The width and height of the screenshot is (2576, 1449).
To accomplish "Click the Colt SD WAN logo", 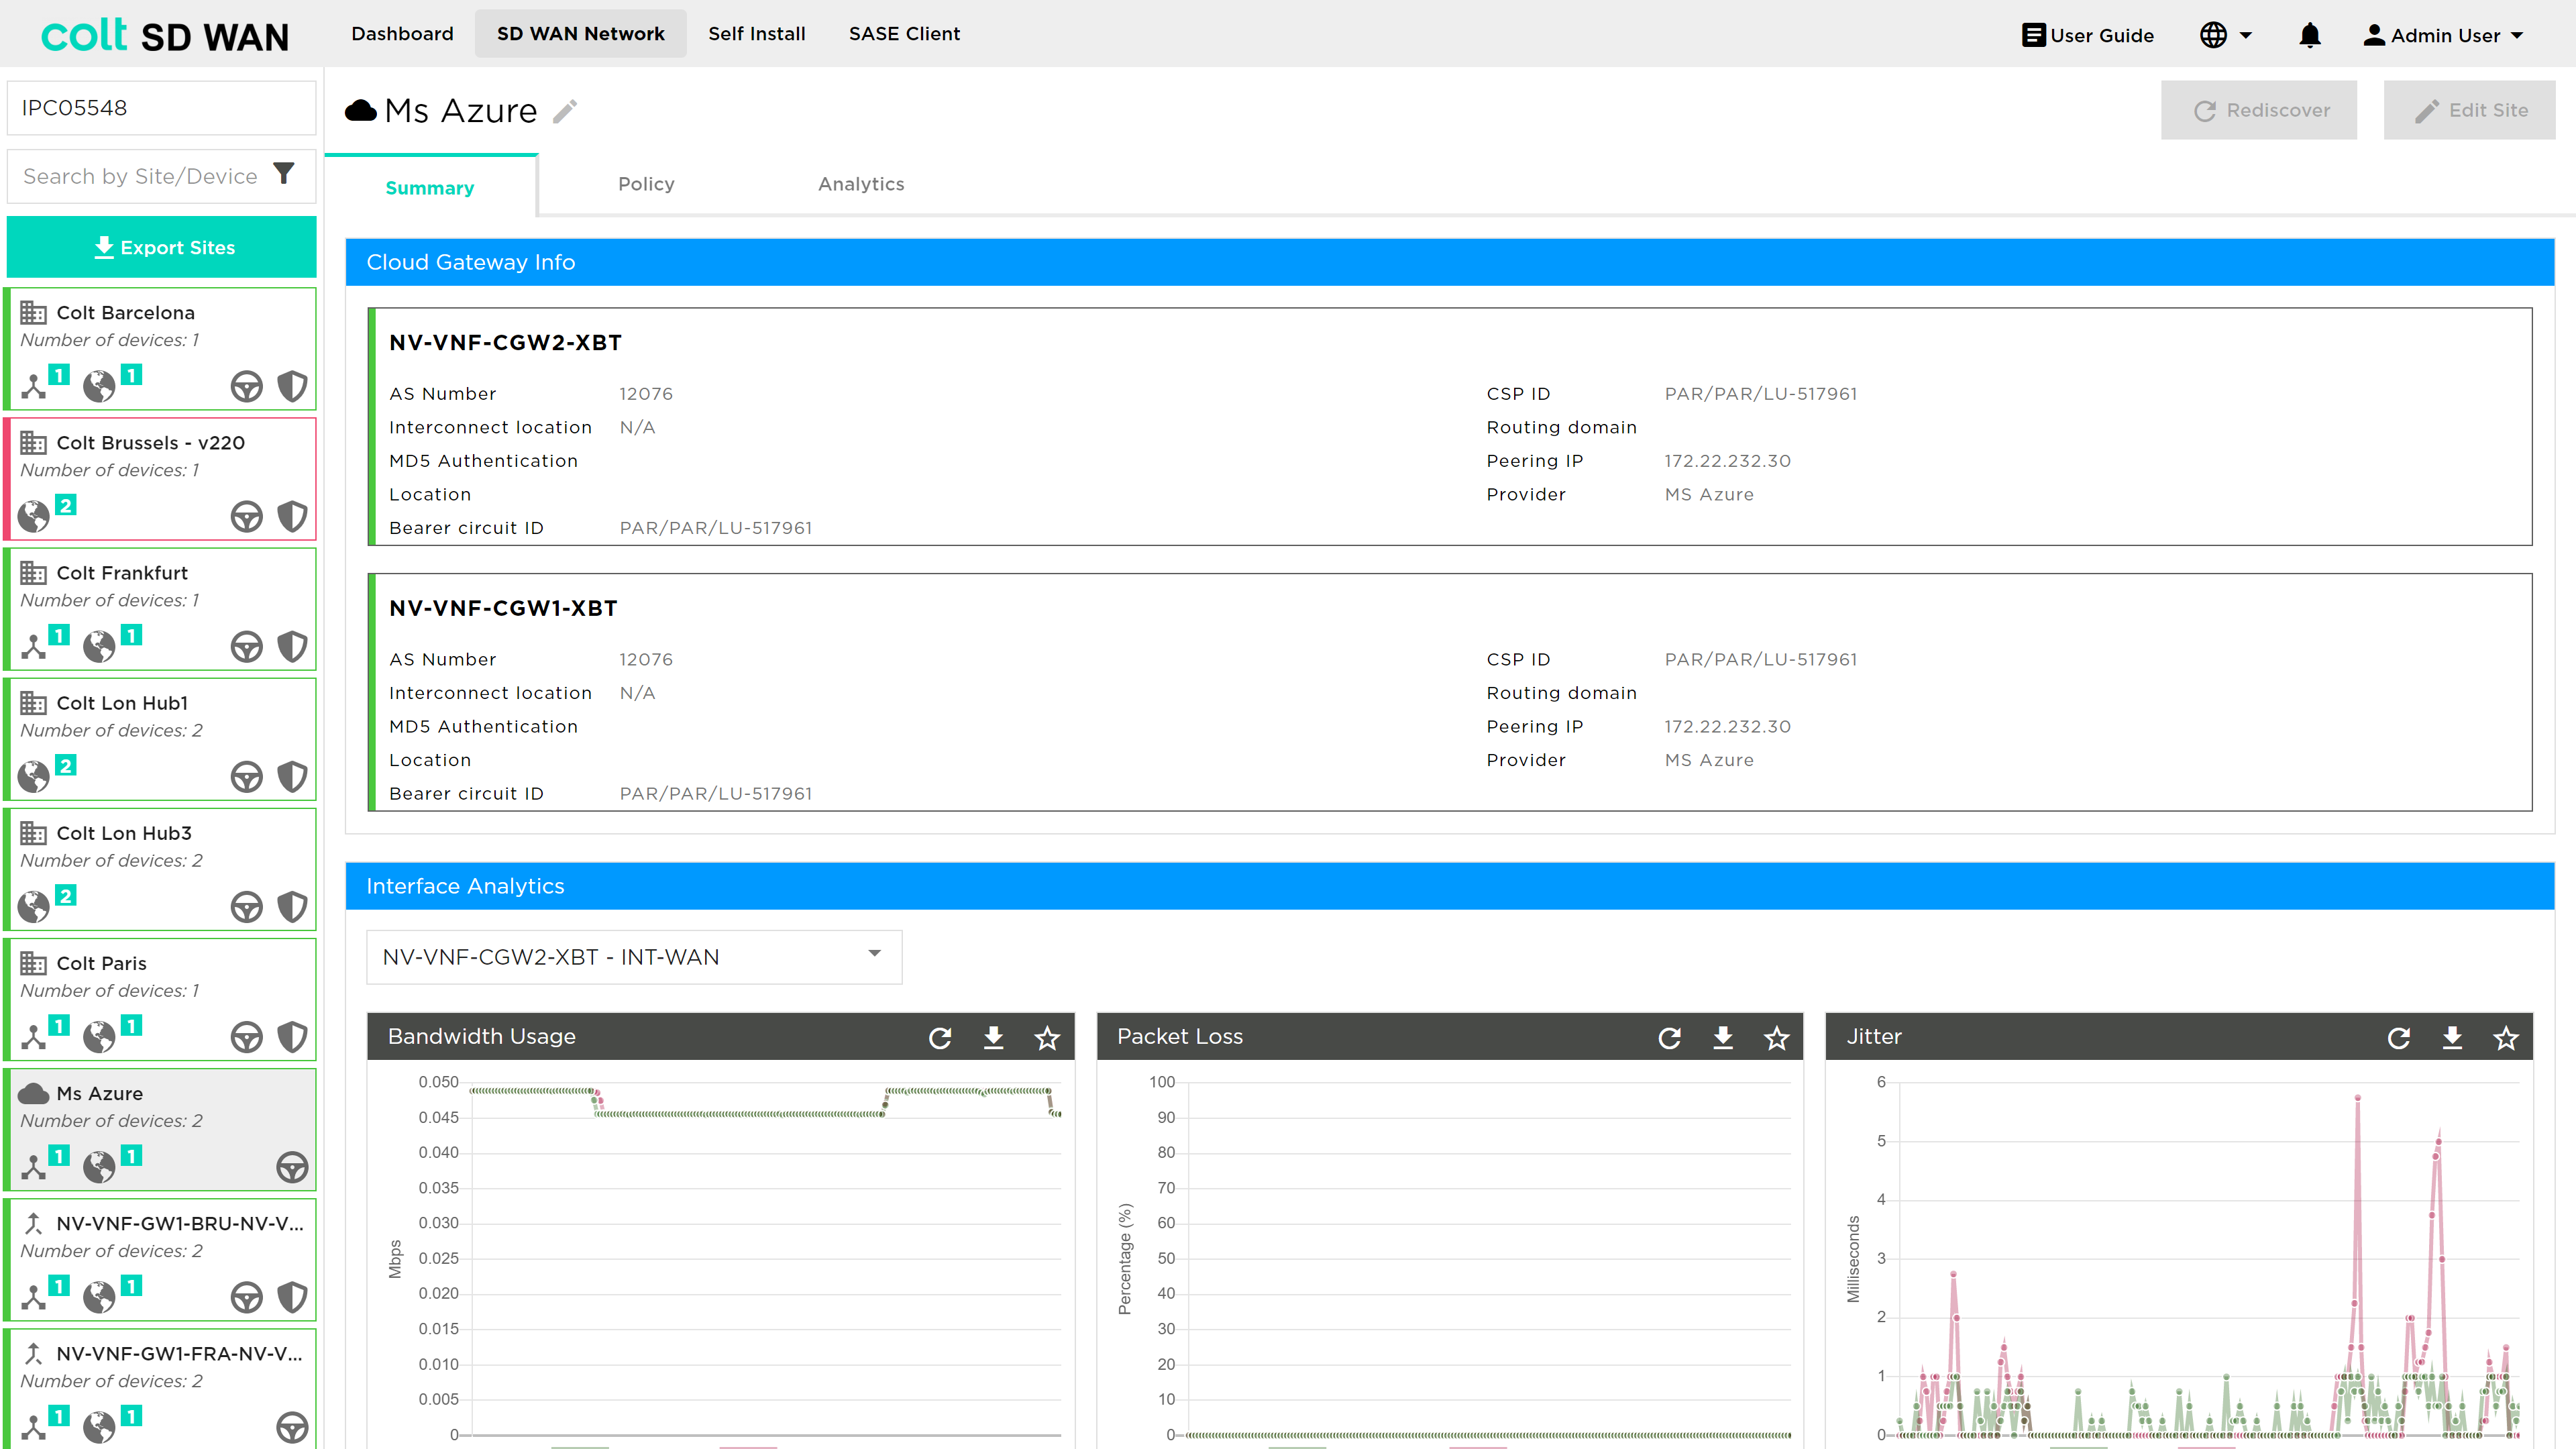I will (164, 35).
